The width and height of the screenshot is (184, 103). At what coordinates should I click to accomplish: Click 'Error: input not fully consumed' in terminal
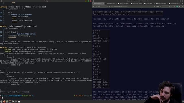click(x=14, y=92)
